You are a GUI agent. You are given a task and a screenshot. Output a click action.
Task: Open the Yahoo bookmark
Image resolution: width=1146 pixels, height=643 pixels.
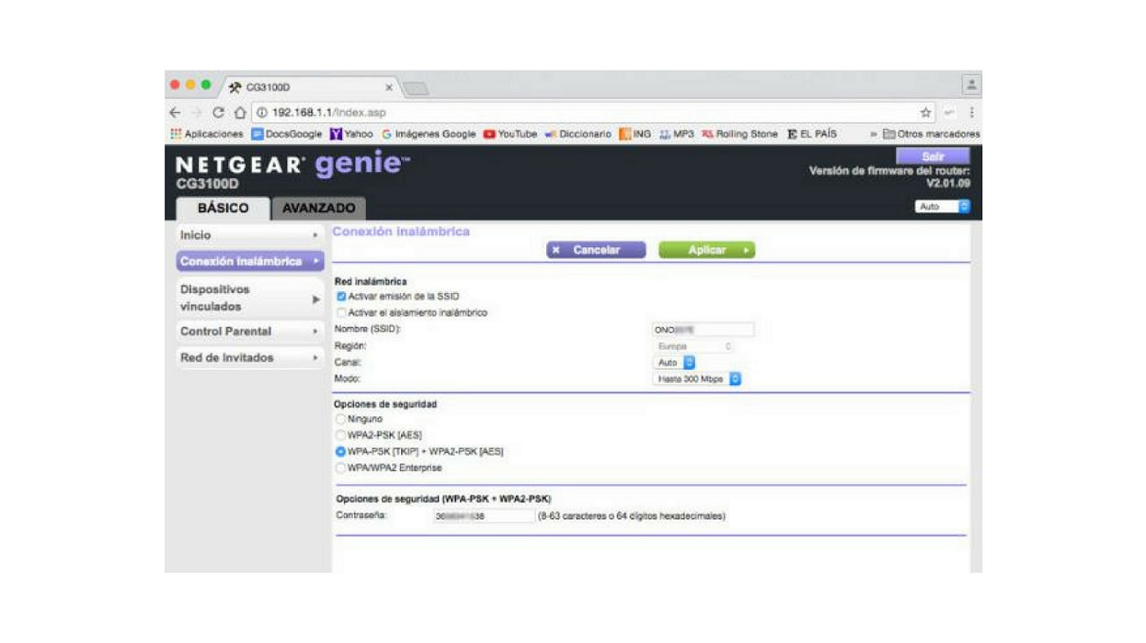351,134
